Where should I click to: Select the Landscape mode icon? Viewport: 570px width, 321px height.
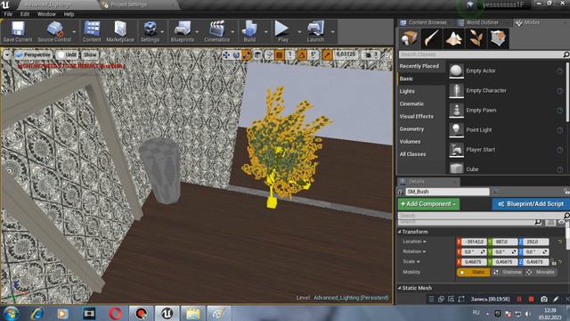pos(453,38)
